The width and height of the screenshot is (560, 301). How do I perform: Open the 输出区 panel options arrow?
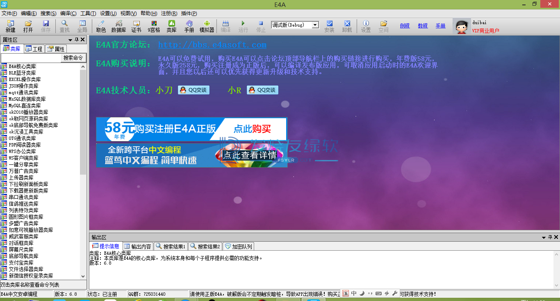[544, 237]
